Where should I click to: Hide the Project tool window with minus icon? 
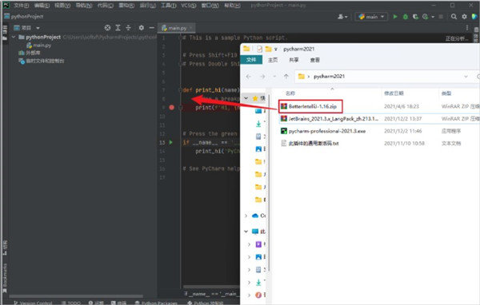(x=151, y=28)
